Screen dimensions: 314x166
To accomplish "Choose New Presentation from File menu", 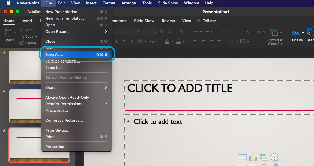I will [76, 12].
